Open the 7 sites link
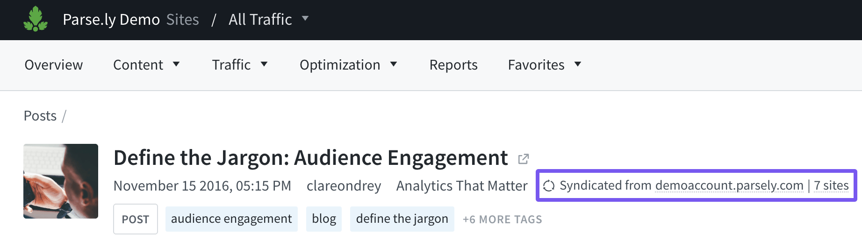 pos(831,185)
